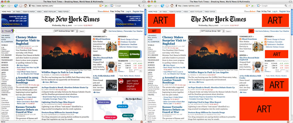Open the search engine dropdown in right window
This screenshot has height=123, width=293.
[x=260, y=6]
